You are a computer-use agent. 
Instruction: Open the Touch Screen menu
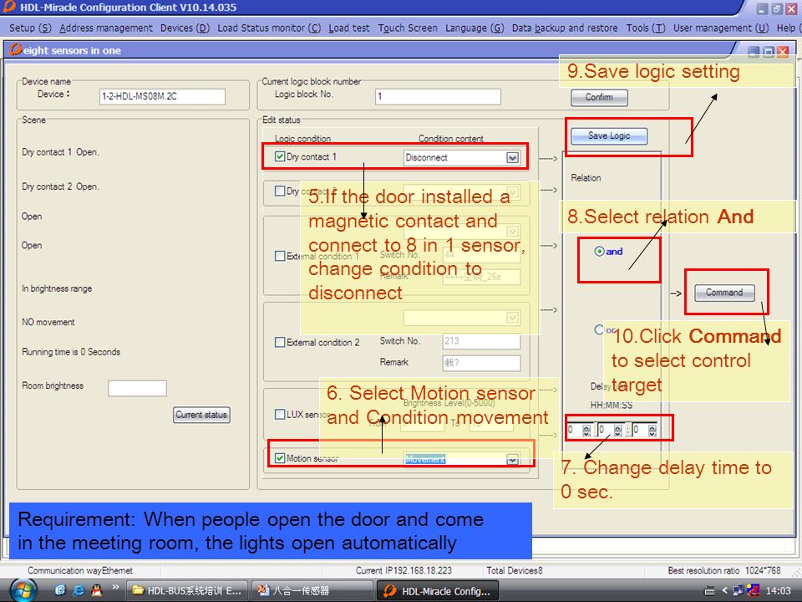coord(408,28)
